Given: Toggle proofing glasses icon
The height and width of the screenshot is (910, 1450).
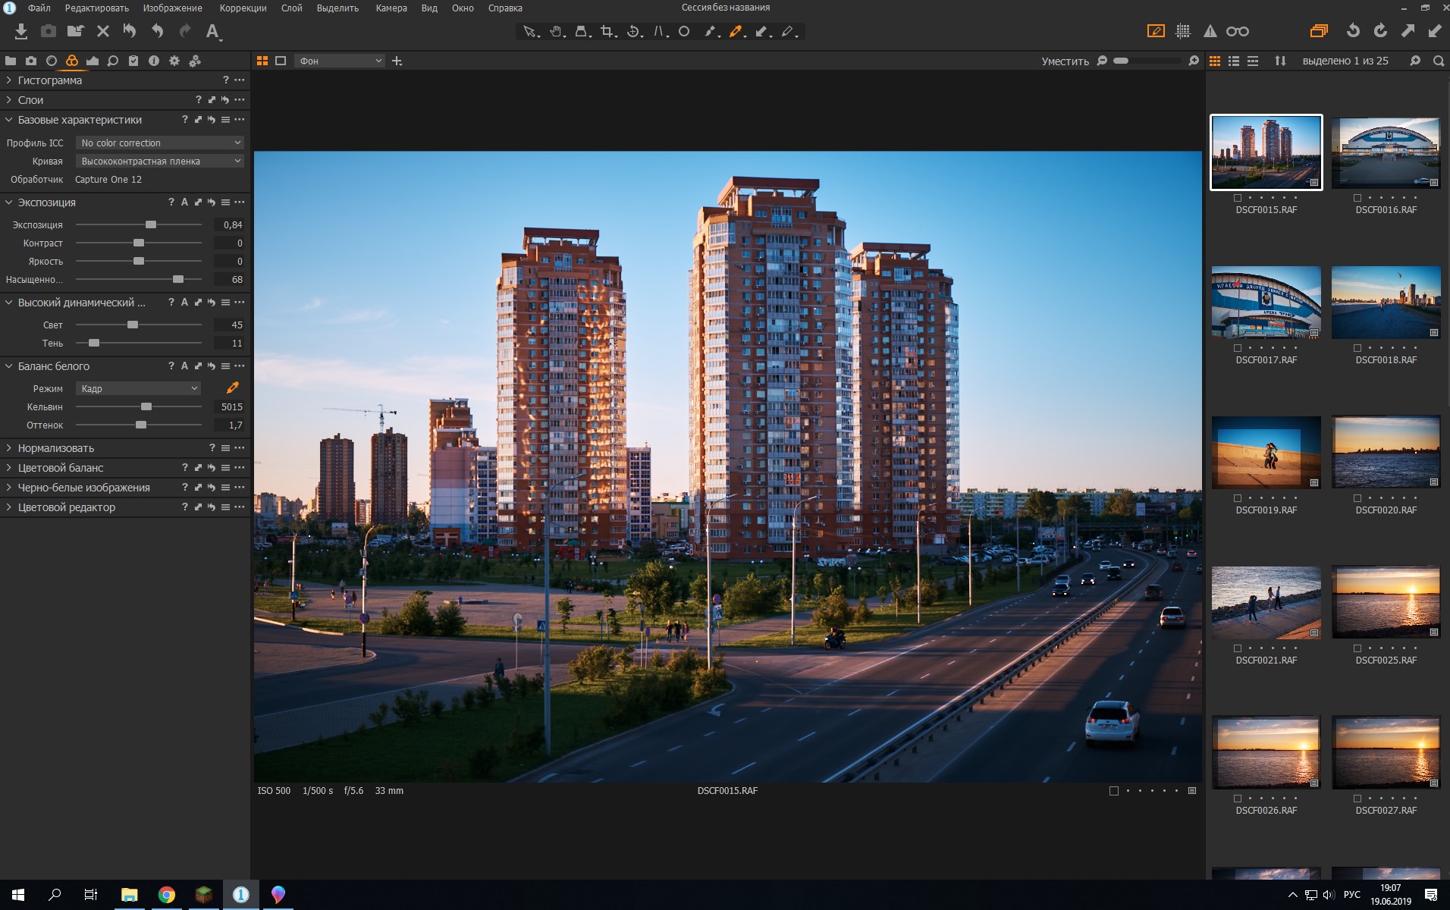Looking at the screenshot, I should 1237,31.
